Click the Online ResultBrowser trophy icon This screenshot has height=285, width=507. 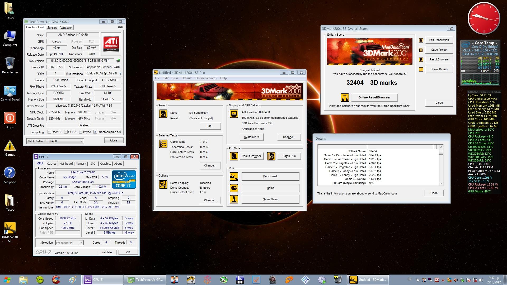point(345,98)
